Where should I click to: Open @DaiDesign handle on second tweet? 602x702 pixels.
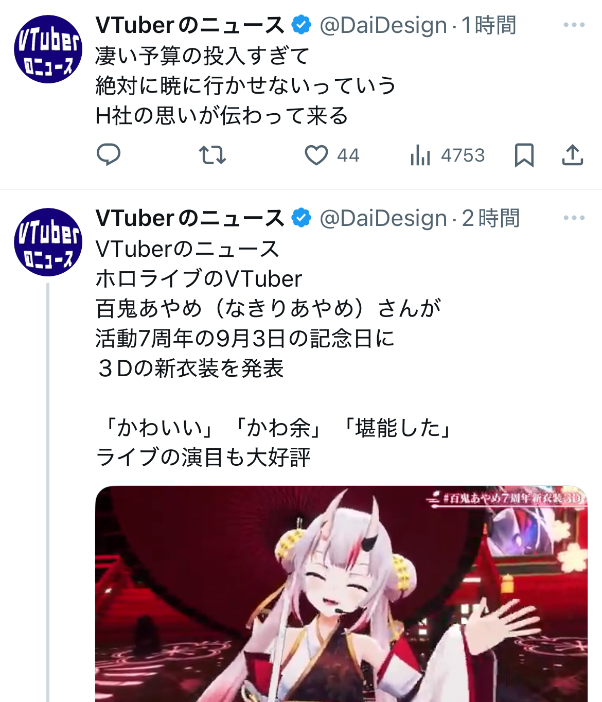[383, 218]
